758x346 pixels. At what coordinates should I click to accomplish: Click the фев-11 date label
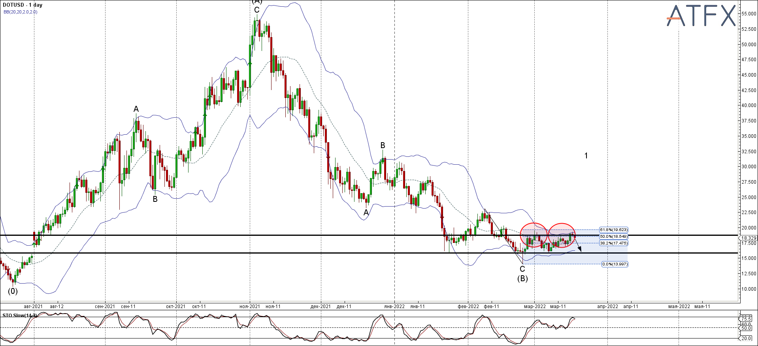pyautogui.click(x=492, y=306)
